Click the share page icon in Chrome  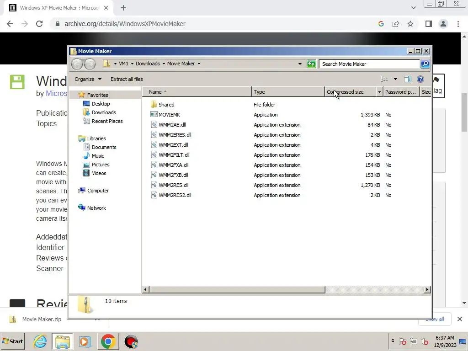[x=396, y=24]
